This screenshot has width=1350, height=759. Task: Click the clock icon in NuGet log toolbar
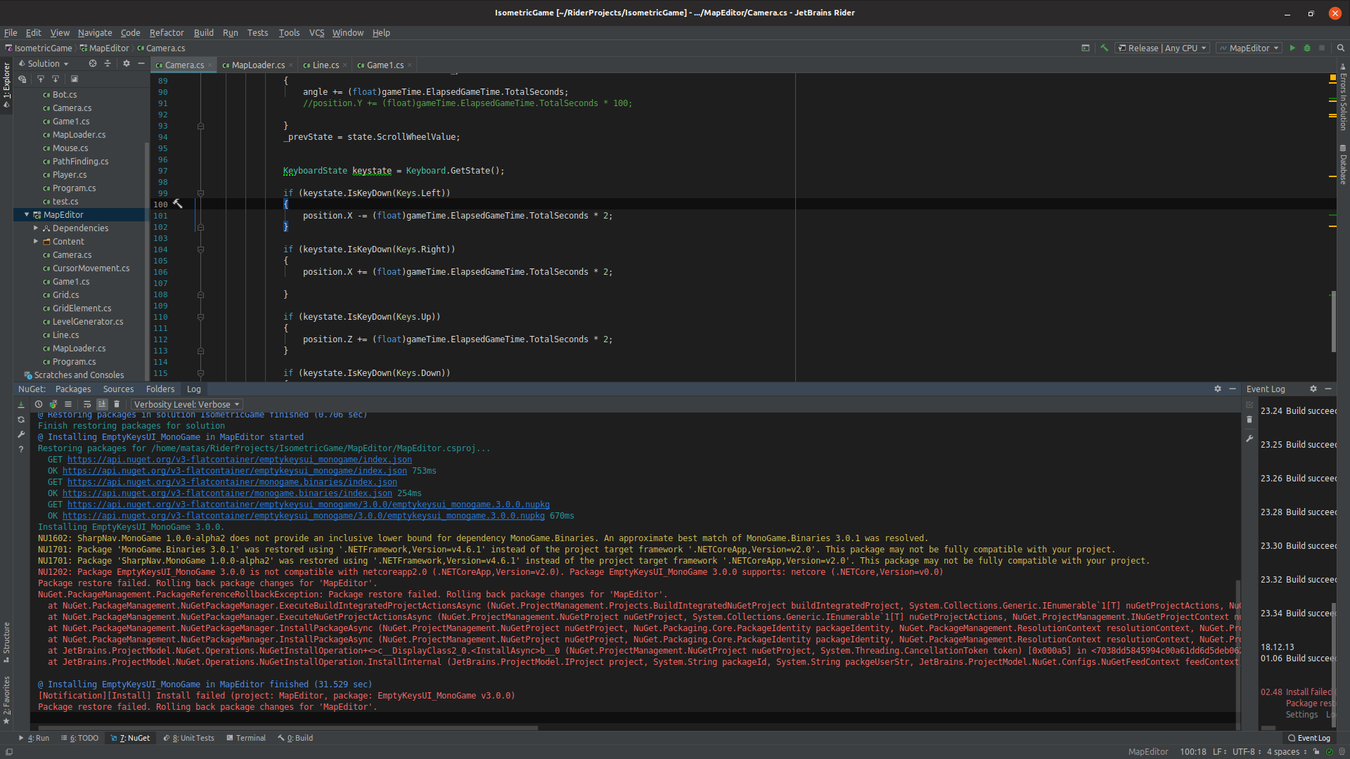(39, 404)
